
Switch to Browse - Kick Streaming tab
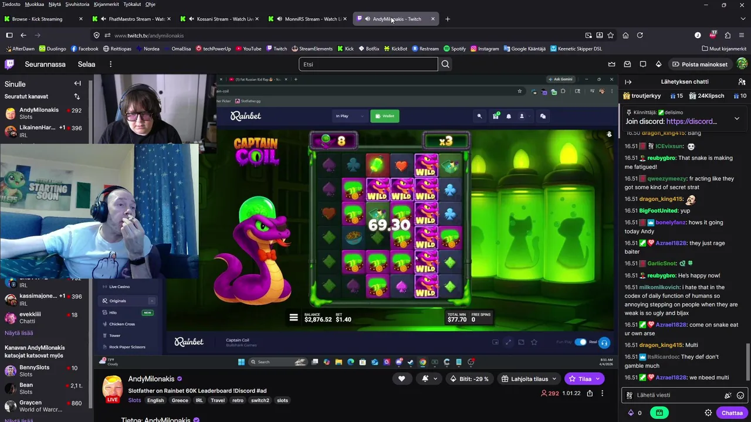[x=45, y=19]
